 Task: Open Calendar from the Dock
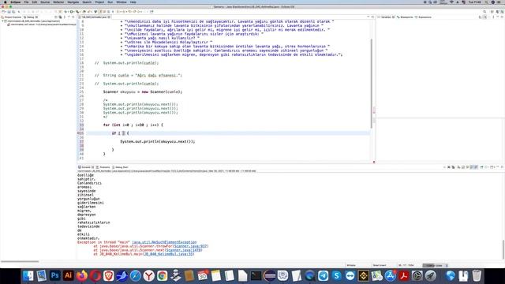203,276
